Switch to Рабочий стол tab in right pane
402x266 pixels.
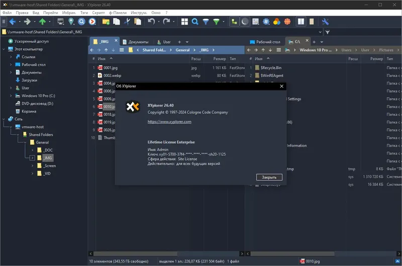(x=265, y=42)
